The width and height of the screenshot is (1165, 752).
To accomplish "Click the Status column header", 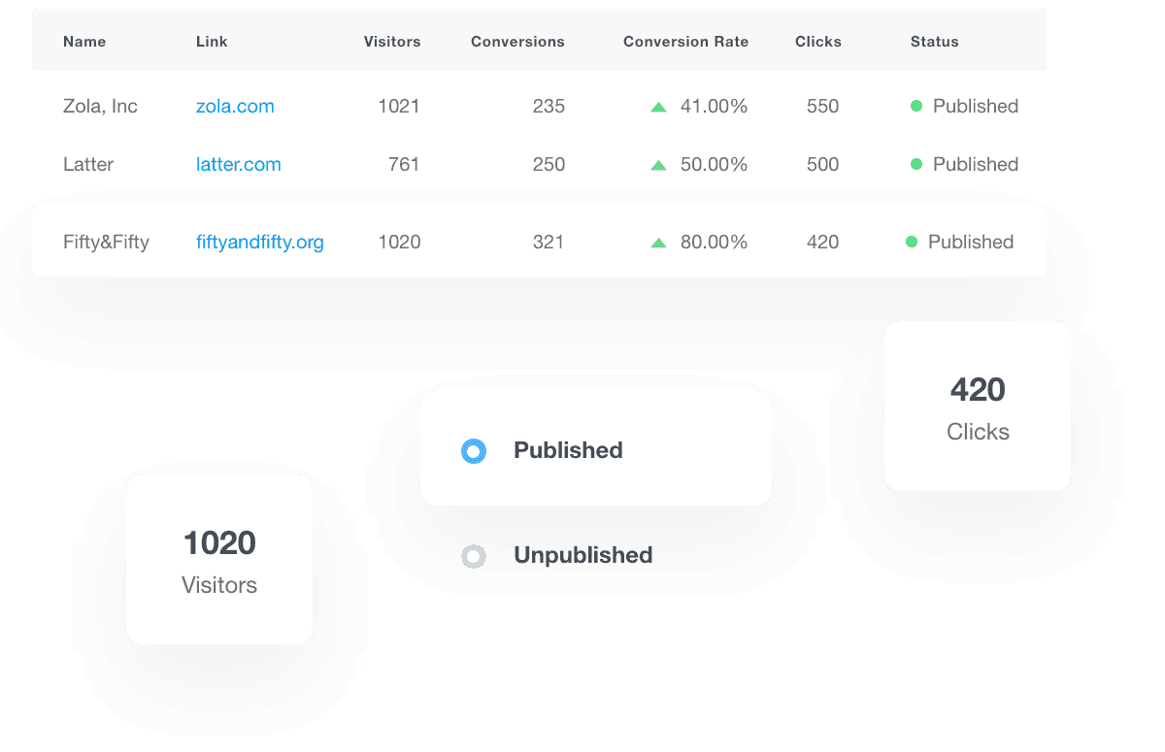I will tap(934, 41).
